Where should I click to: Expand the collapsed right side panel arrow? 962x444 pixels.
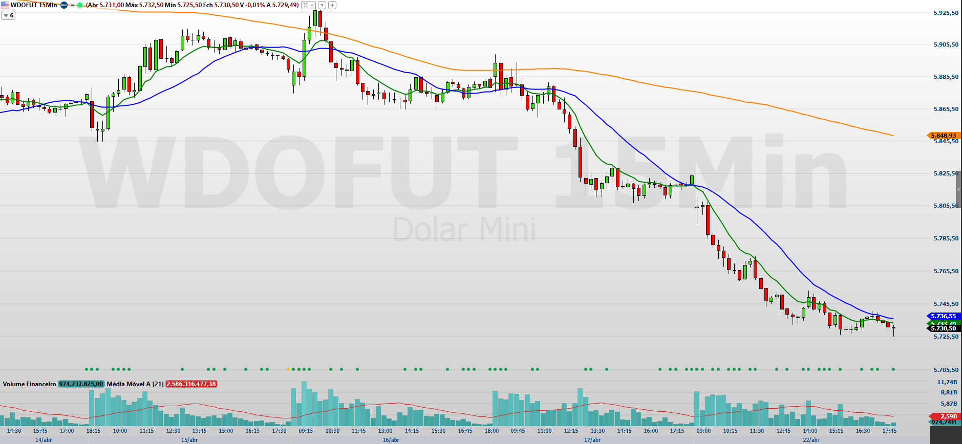coord(958,189)
